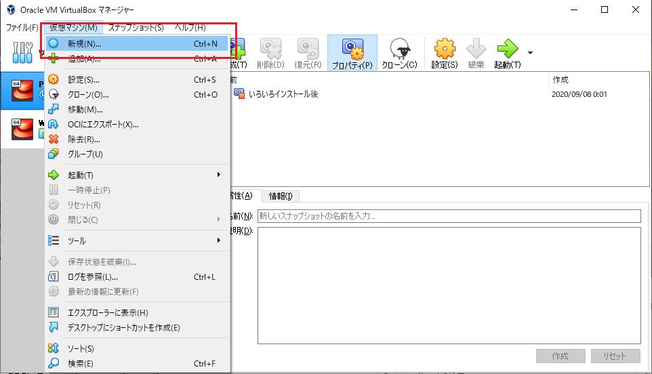Click the sheep クローン menu icon
Screen dimensions: 652x374
(x=54, y=94)
